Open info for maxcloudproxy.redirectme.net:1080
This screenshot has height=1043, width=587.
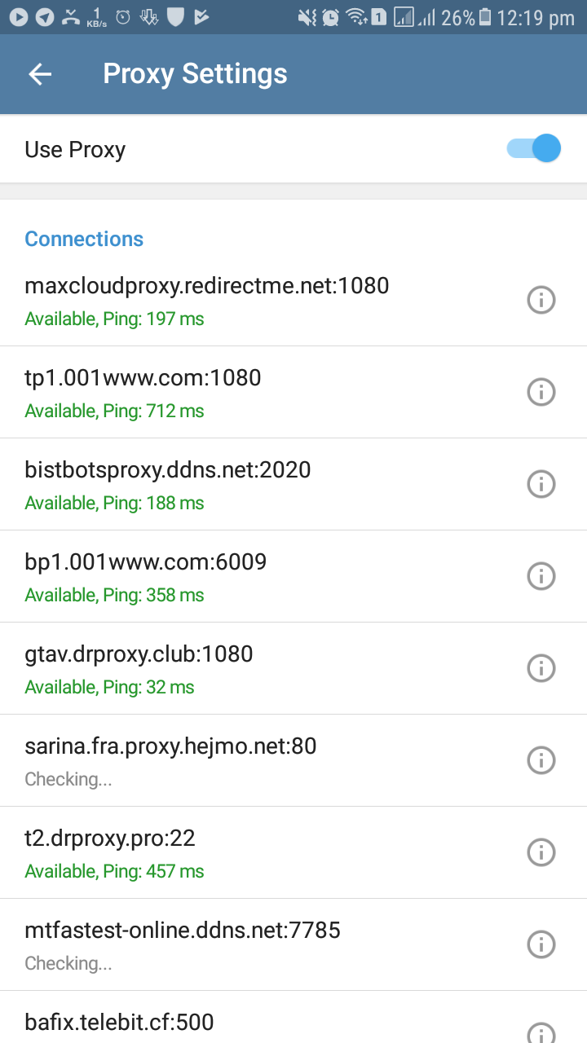tap(541, 300)
